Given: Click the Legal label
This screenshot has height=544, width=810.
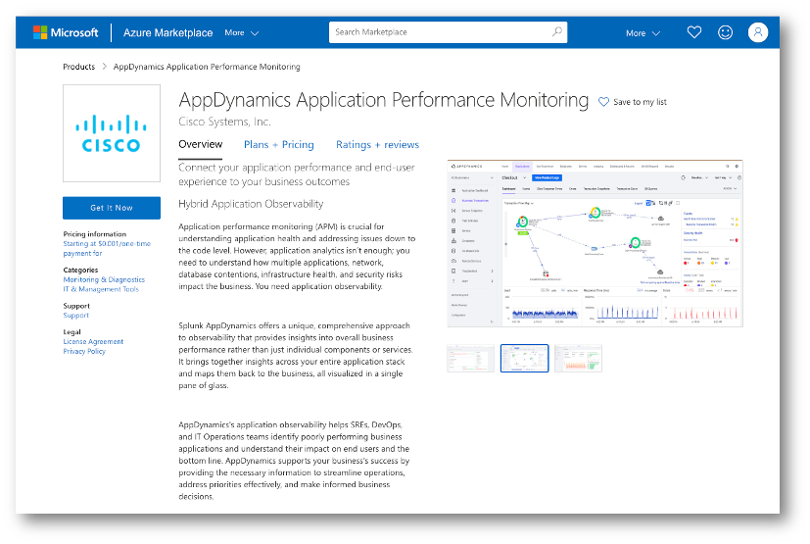Looking at the screenshot, I should click(71, 332).
